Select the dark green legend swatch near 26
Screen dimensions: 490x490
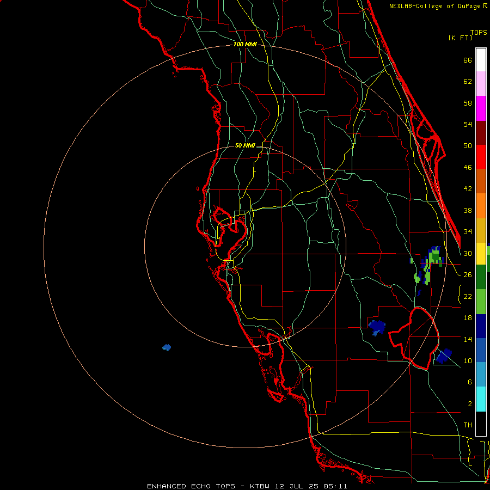pos(481,277)
